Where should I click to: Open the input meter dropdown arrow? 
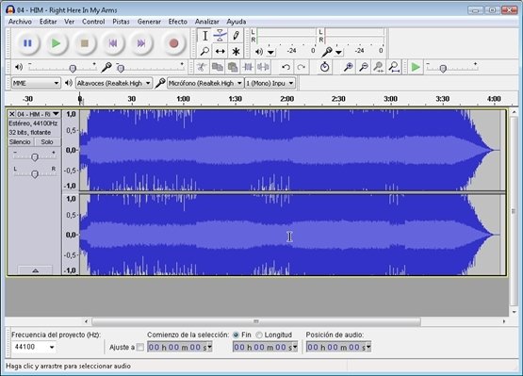coord(338,53)
